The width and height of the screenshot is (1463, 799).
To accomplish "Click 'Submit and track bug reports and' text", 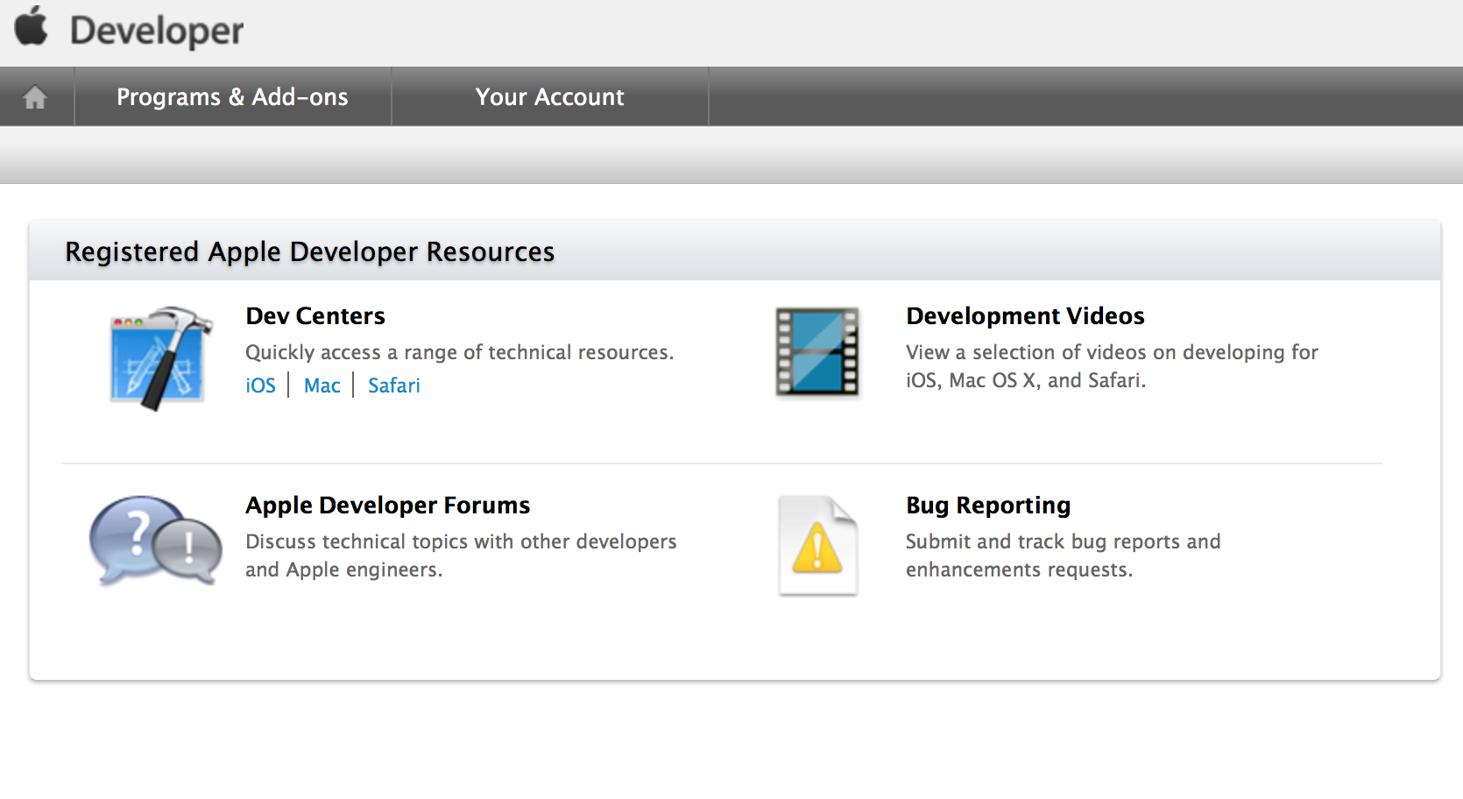I will tap(1063, 541).
